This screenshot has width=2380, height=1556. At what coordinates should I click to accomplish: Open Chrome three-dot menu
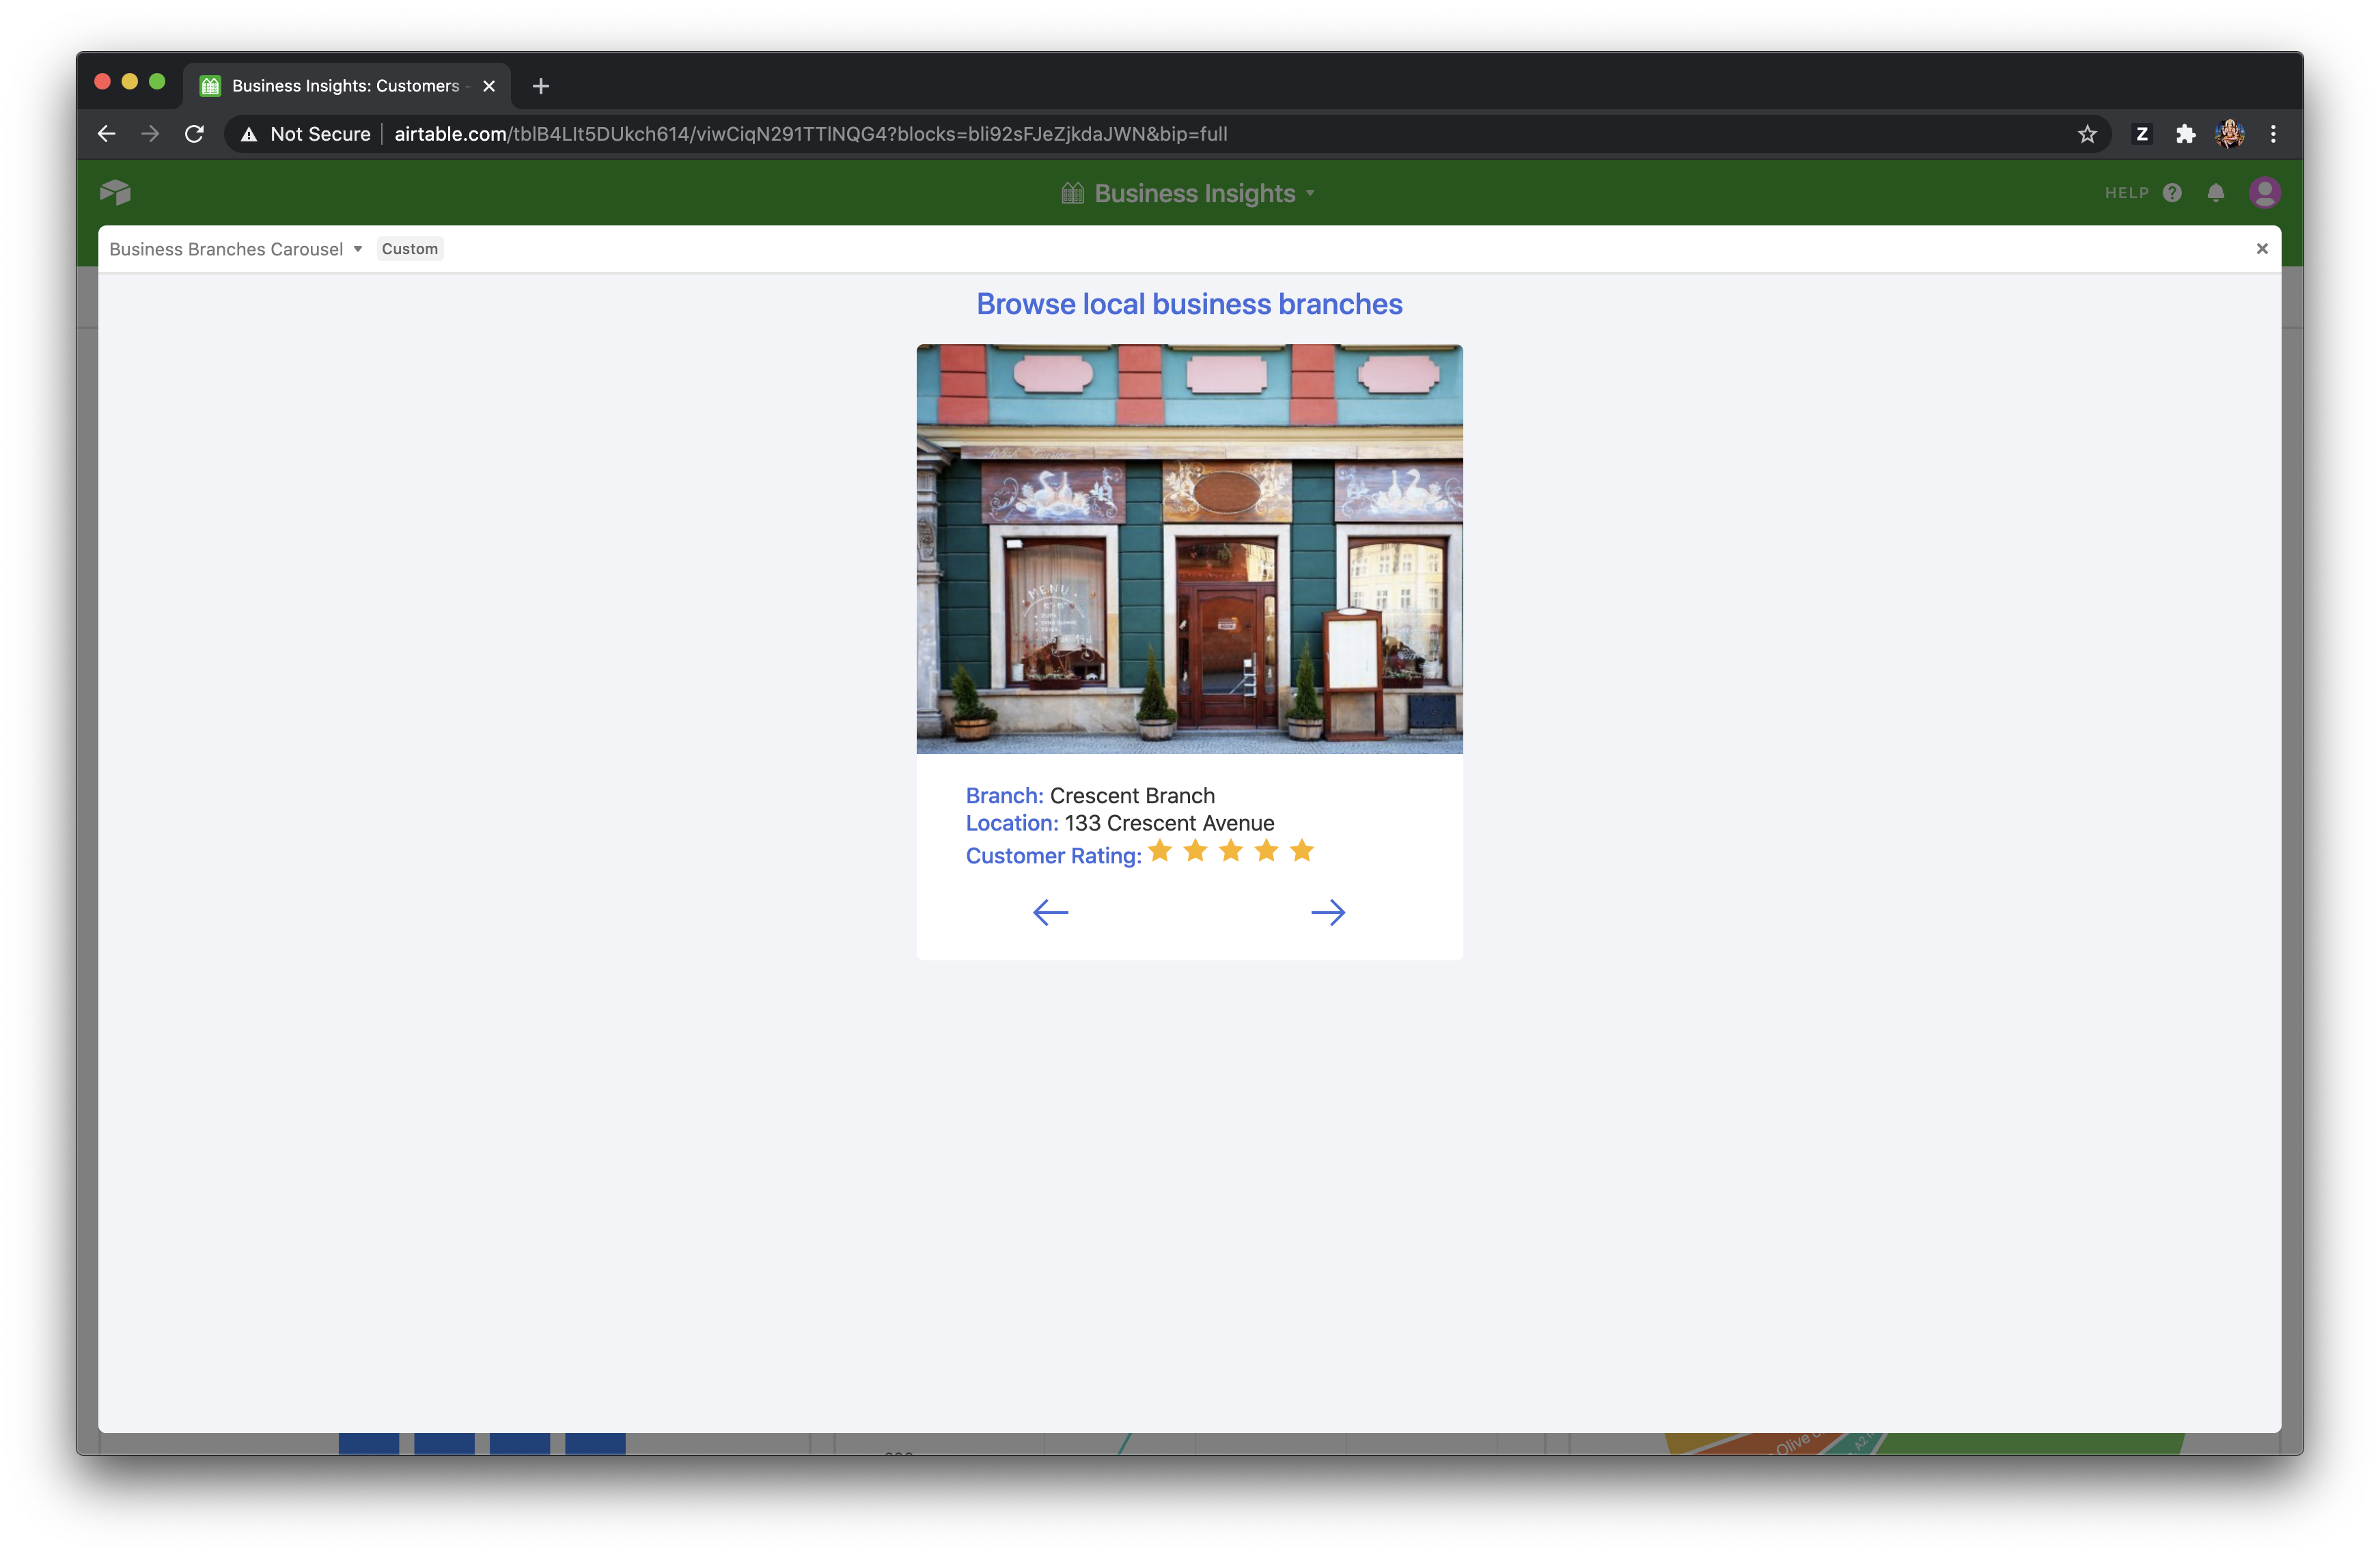pyautogui.click(x=2273, y=134)
